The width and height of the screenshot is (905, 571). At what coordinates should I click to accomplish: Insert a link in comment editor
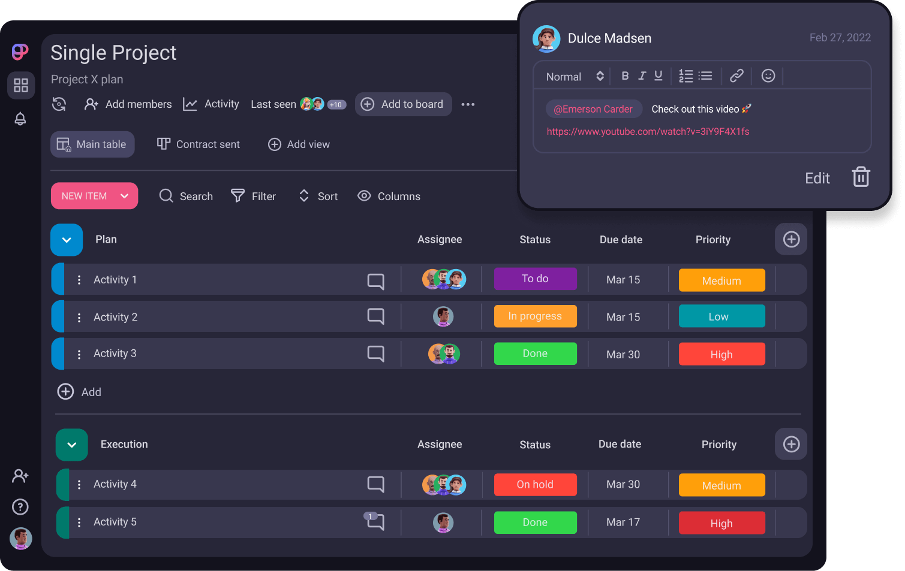tap(736, 75)
